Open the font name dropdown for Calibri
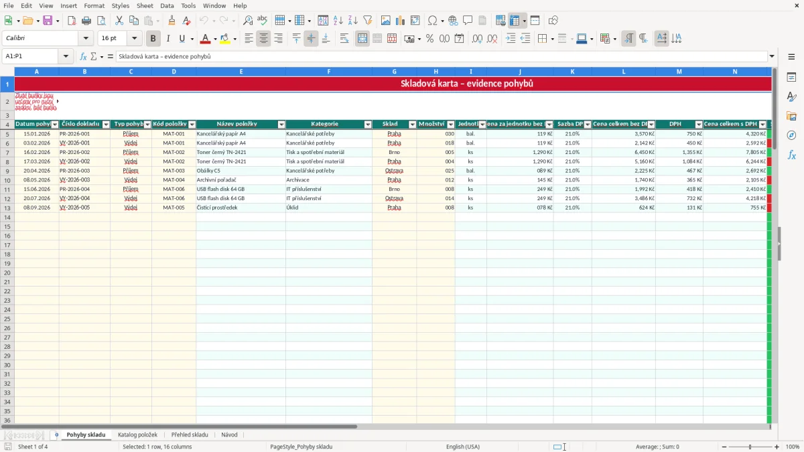804x452 pixels. 86,39
